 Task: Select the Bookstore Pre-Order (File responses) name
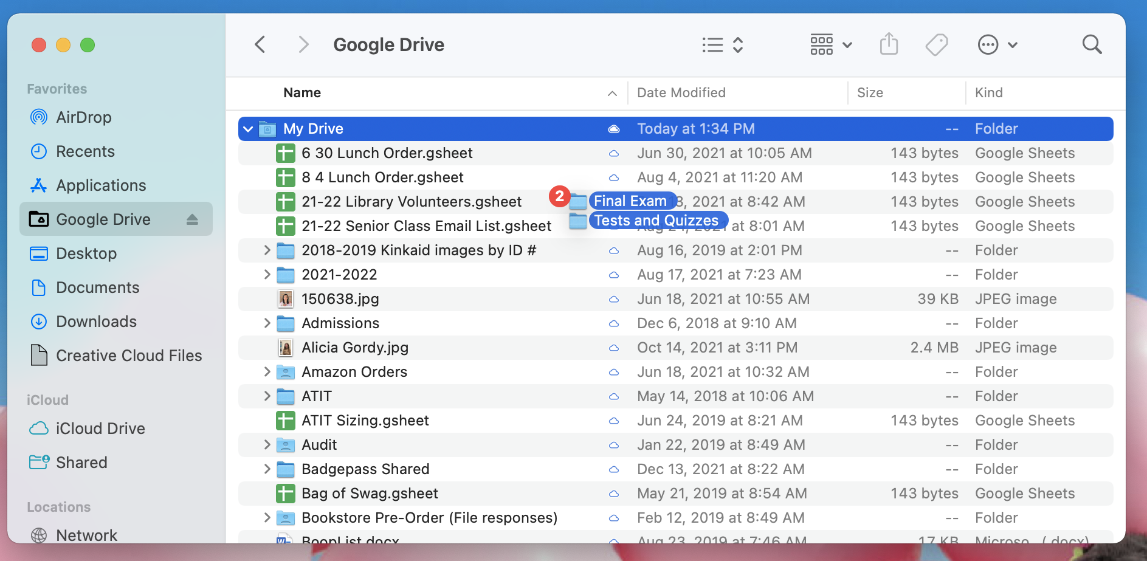429,518
